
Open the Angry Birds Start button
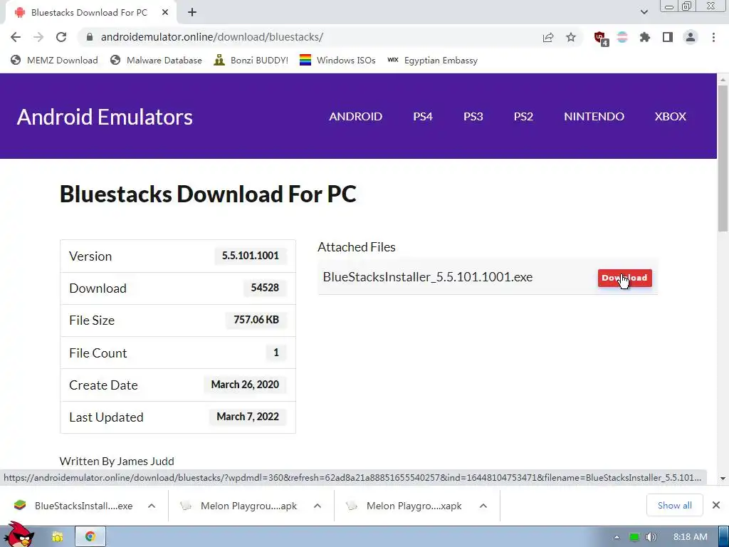(19, 535)
